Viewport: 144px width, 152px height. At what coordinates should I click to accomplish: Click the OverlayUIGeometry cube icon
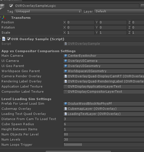click(x=66, y=66)
